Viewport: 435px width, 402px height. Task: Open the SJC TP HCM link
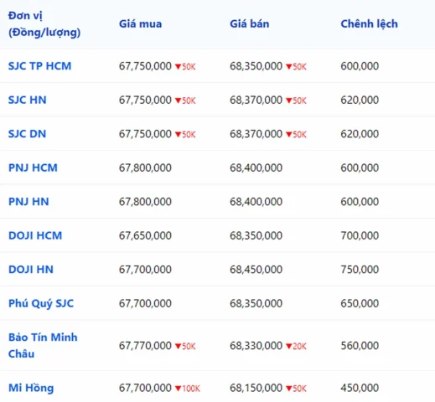[39, 66]
